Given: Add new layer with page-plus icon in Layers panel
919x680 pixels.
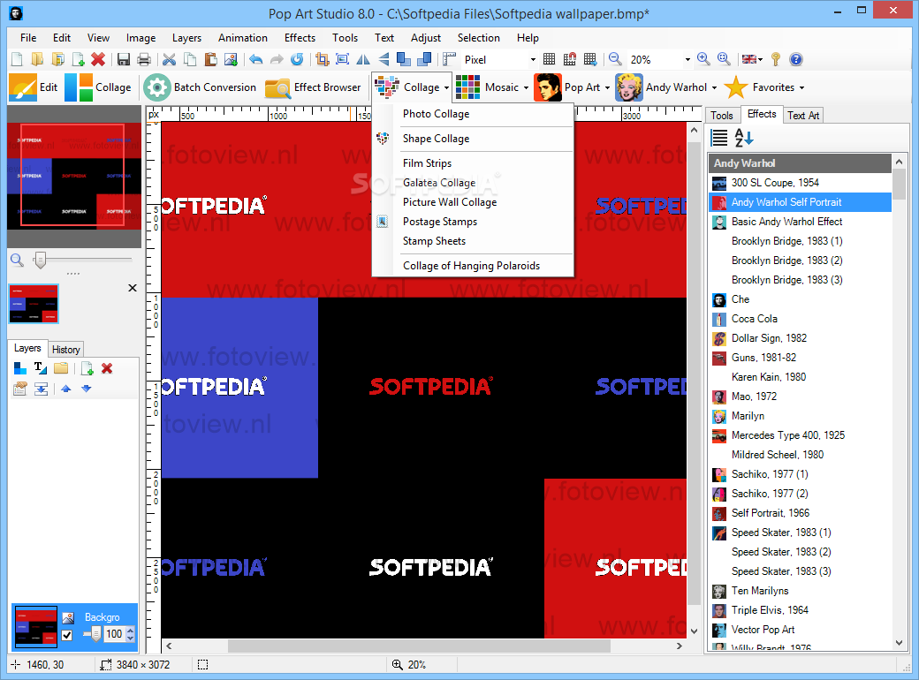Looking at the screenshot, I should pyautogui.click(x=87, y=368).
